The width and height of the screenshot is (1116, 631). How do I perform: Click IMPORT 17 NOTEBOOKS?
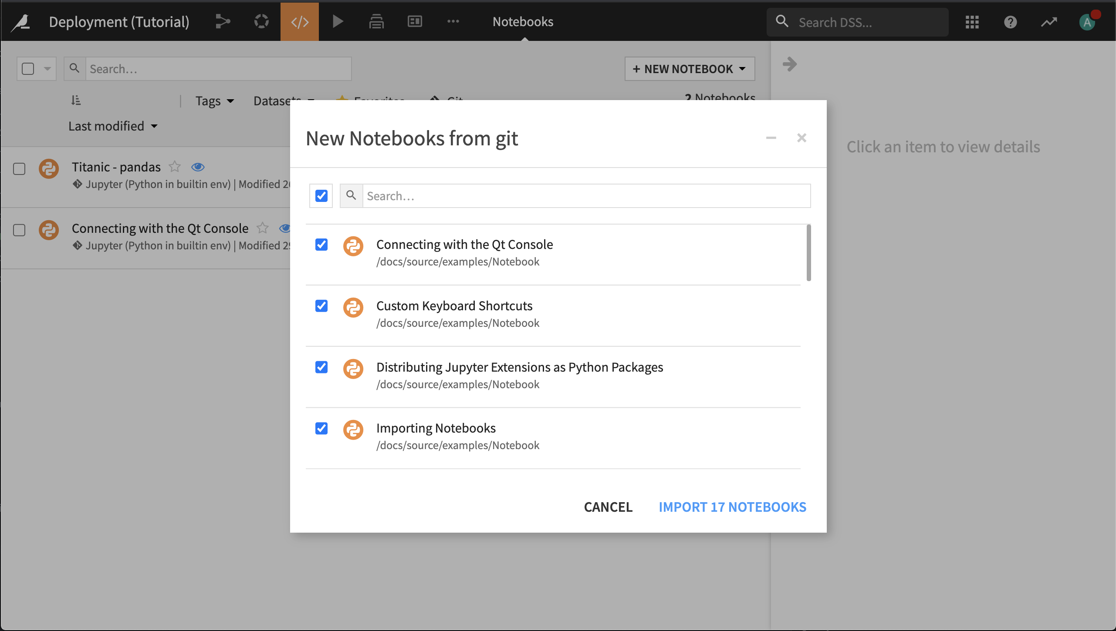click(732, 507)
